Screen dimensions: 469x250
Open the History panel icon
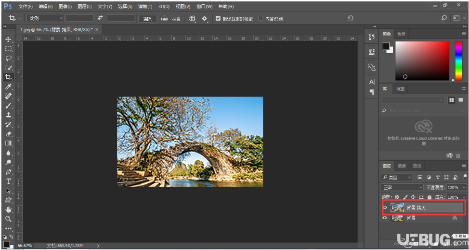(372, 37)
